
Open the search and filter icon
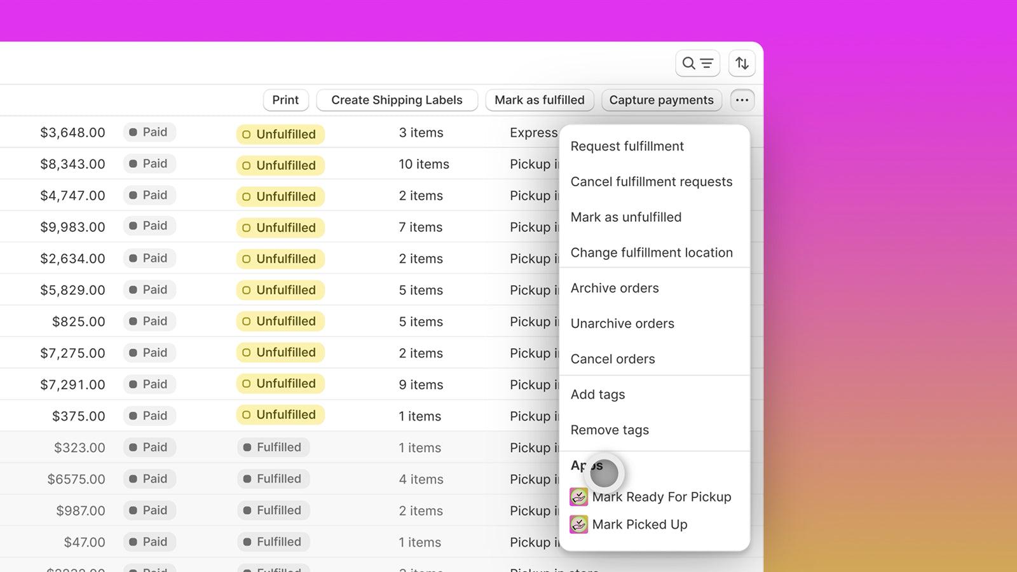[697, 63]
